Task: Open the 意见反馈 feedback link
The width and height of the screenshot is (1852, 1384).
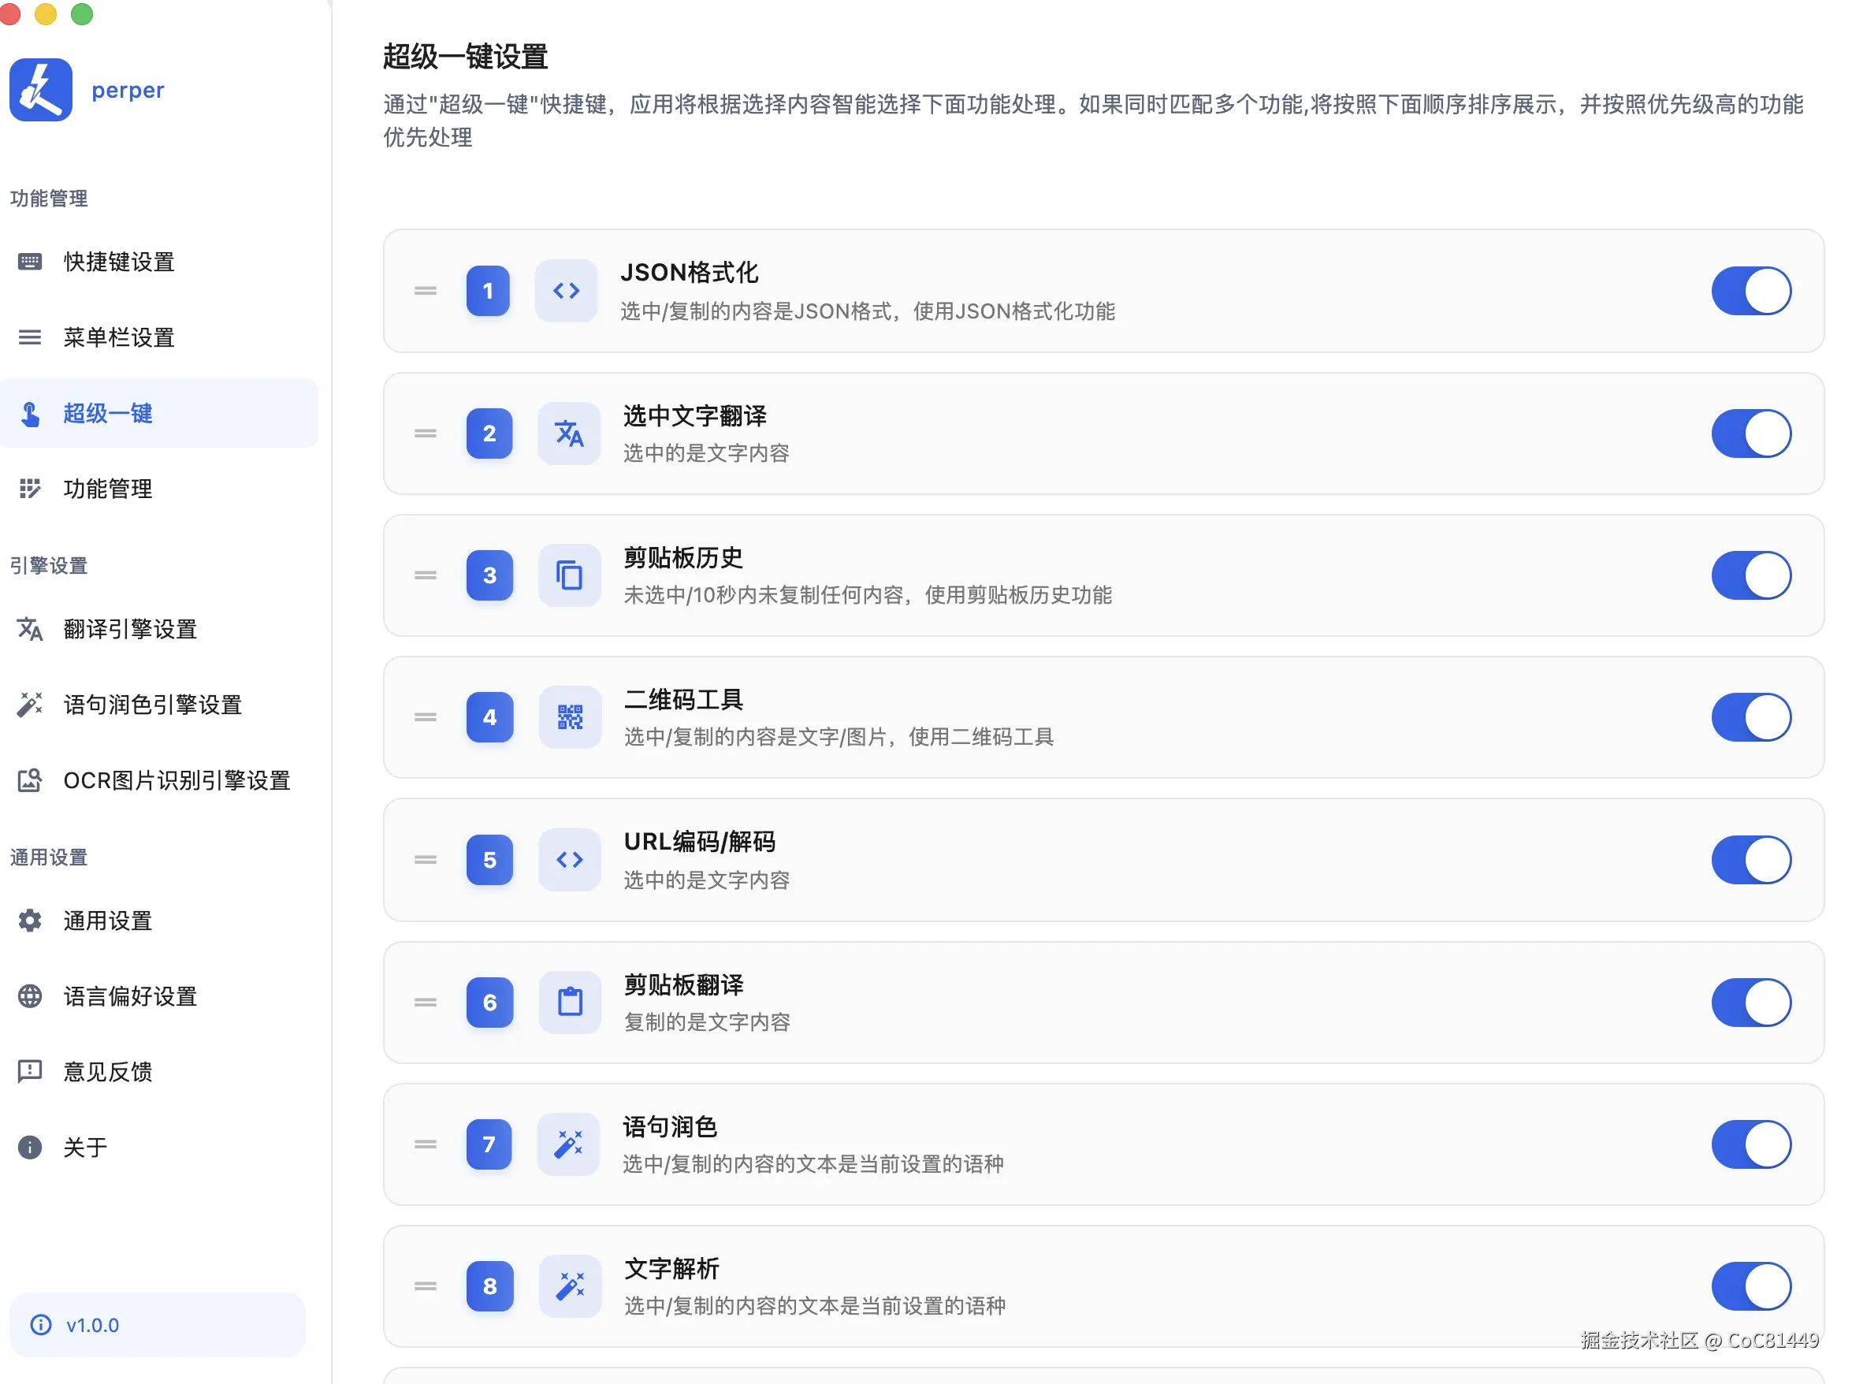Action: tap(107, 1072)
